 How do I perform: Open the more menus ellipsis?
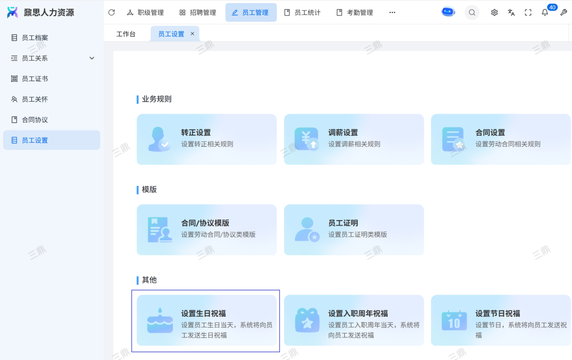392,13
